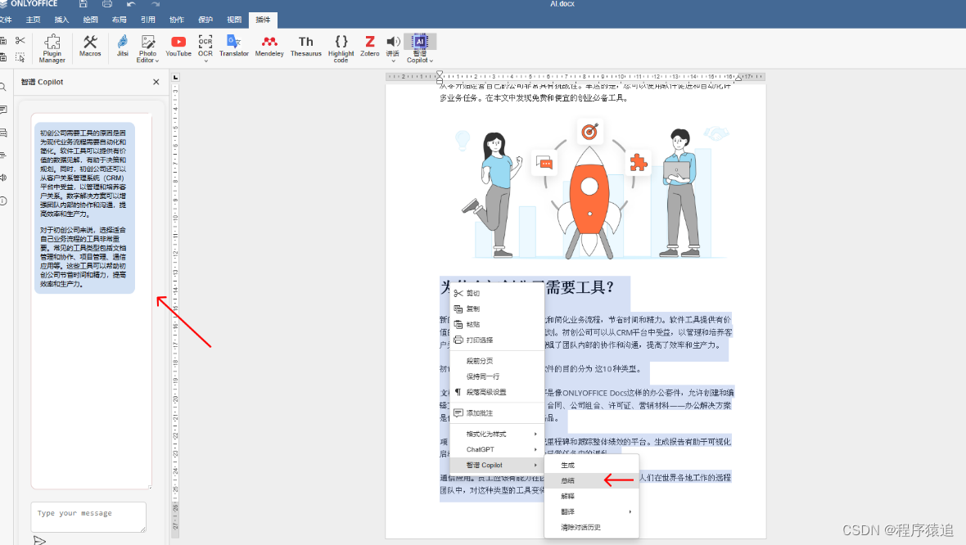Expand the 翻译 submenu option
Image resolution: width=966 pixels, height=545 pixels.
tap(591, 511)
